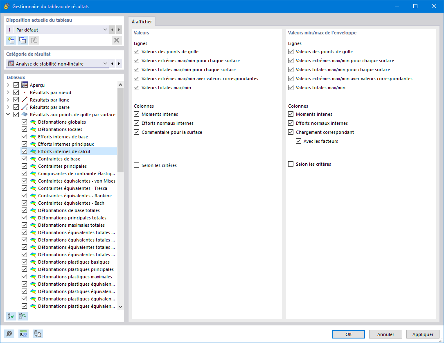The width and height of the screenshot is (444, 343).
Task: Create a new table layout
Action: pos(11,40)
